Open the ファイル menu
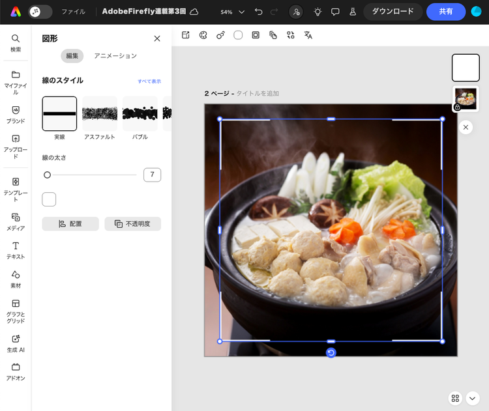Image resolution: width=489 pixels, height=411 pixels. [73, 12]
